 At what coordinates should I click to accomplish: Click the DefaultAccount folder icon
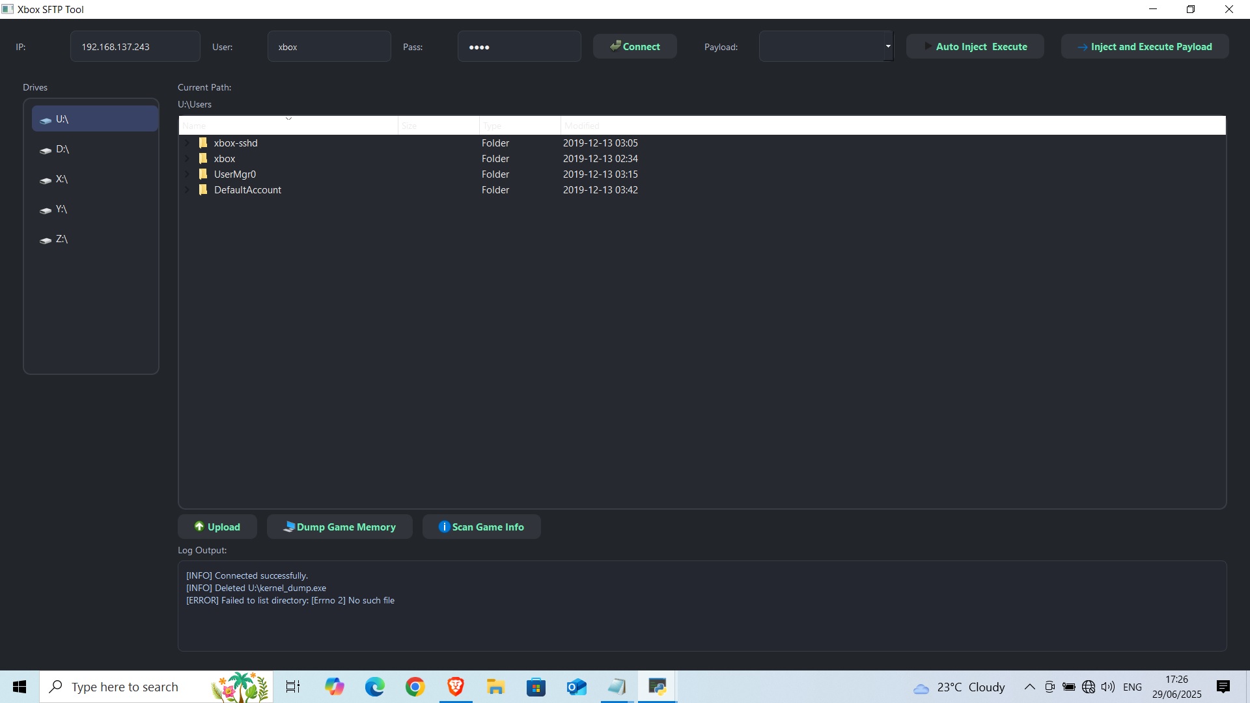coord(203,190)
